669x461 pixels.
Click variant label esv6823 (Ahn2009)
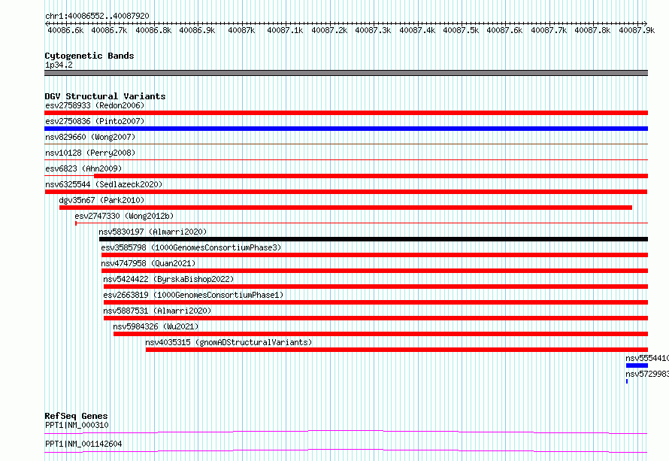(83, 168)
